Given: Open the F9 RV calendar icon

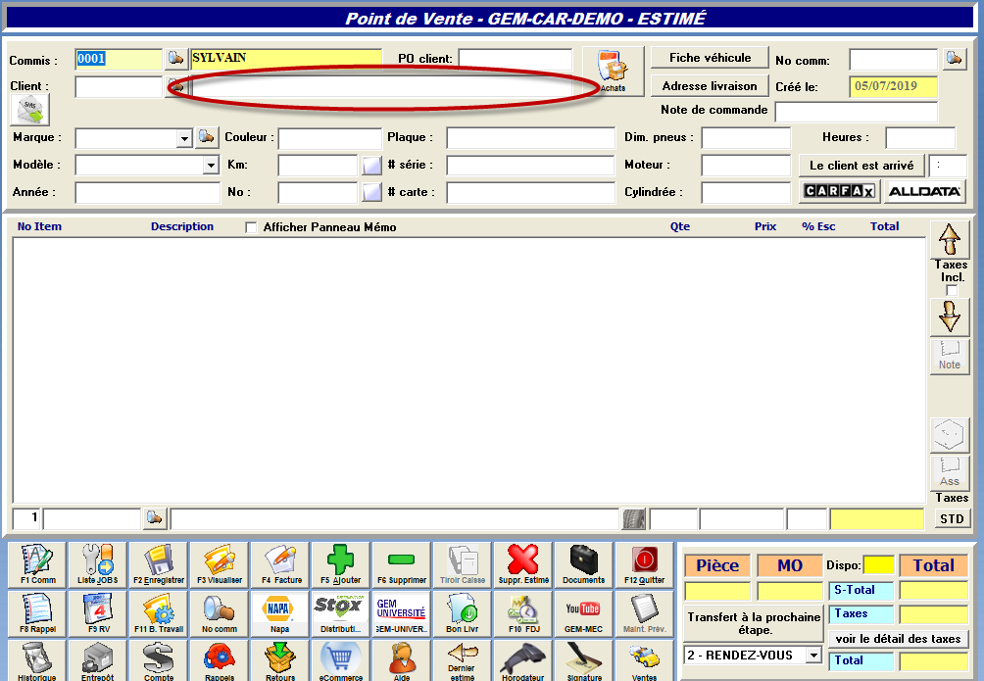Looking at the screenshot, I should pos(98,613).
